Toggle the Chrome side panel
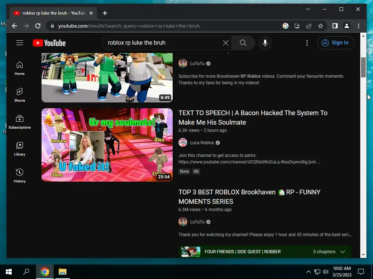373x279 pixels. click(335, 26)
